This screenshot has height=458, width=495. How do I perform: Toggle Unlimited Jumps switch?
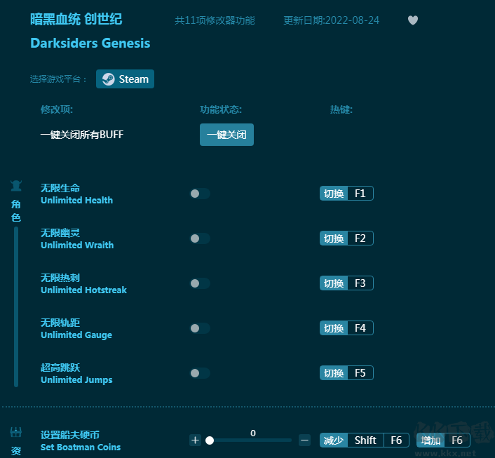click(x=200, y=373)
